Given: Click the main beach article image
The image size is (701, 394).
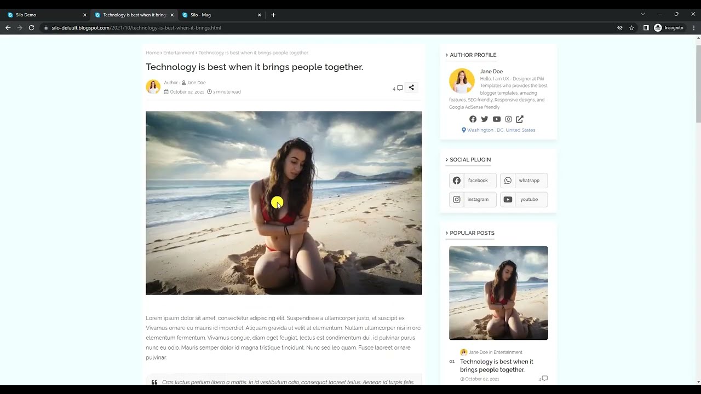Looking at the screenshot, I should coord(284,203).
